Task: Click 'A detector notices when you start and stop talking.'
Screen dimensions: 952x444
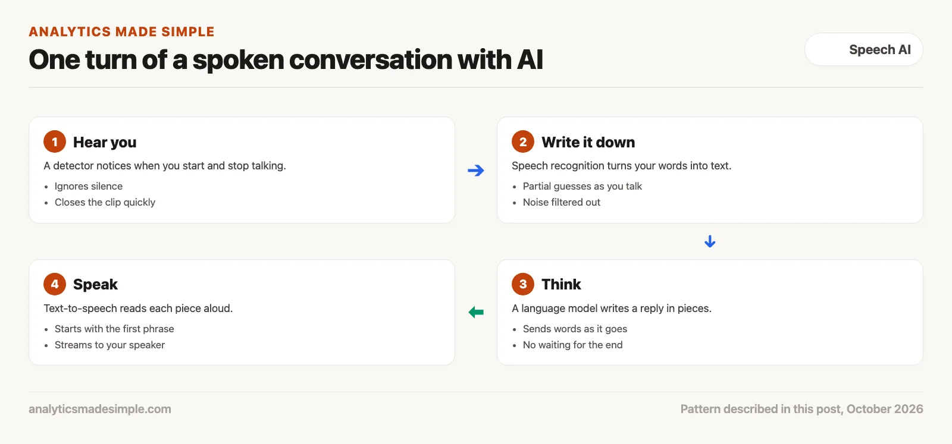Action: tap(165, 166)
